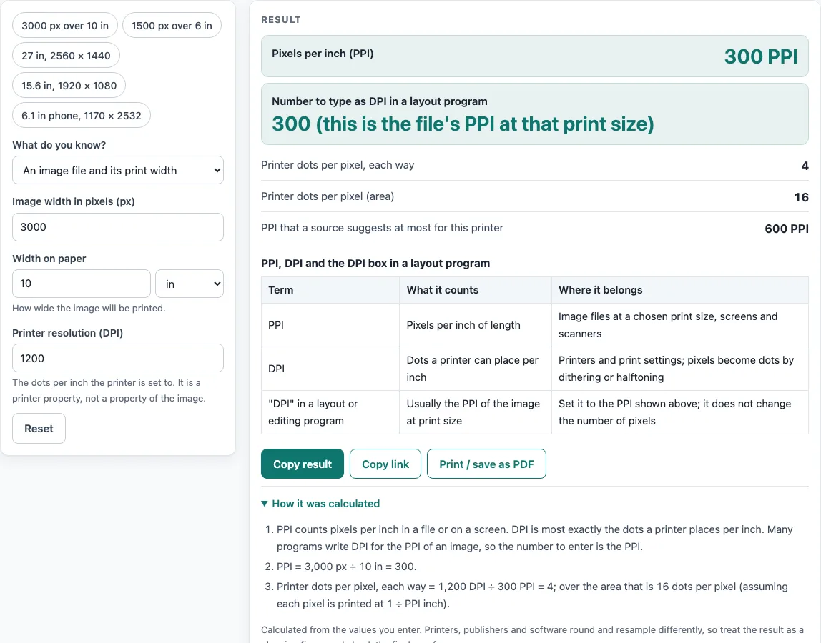This screenshot has width=821, height=643.
Task: Edit the Width on paper value field
Action: point(81,284)
